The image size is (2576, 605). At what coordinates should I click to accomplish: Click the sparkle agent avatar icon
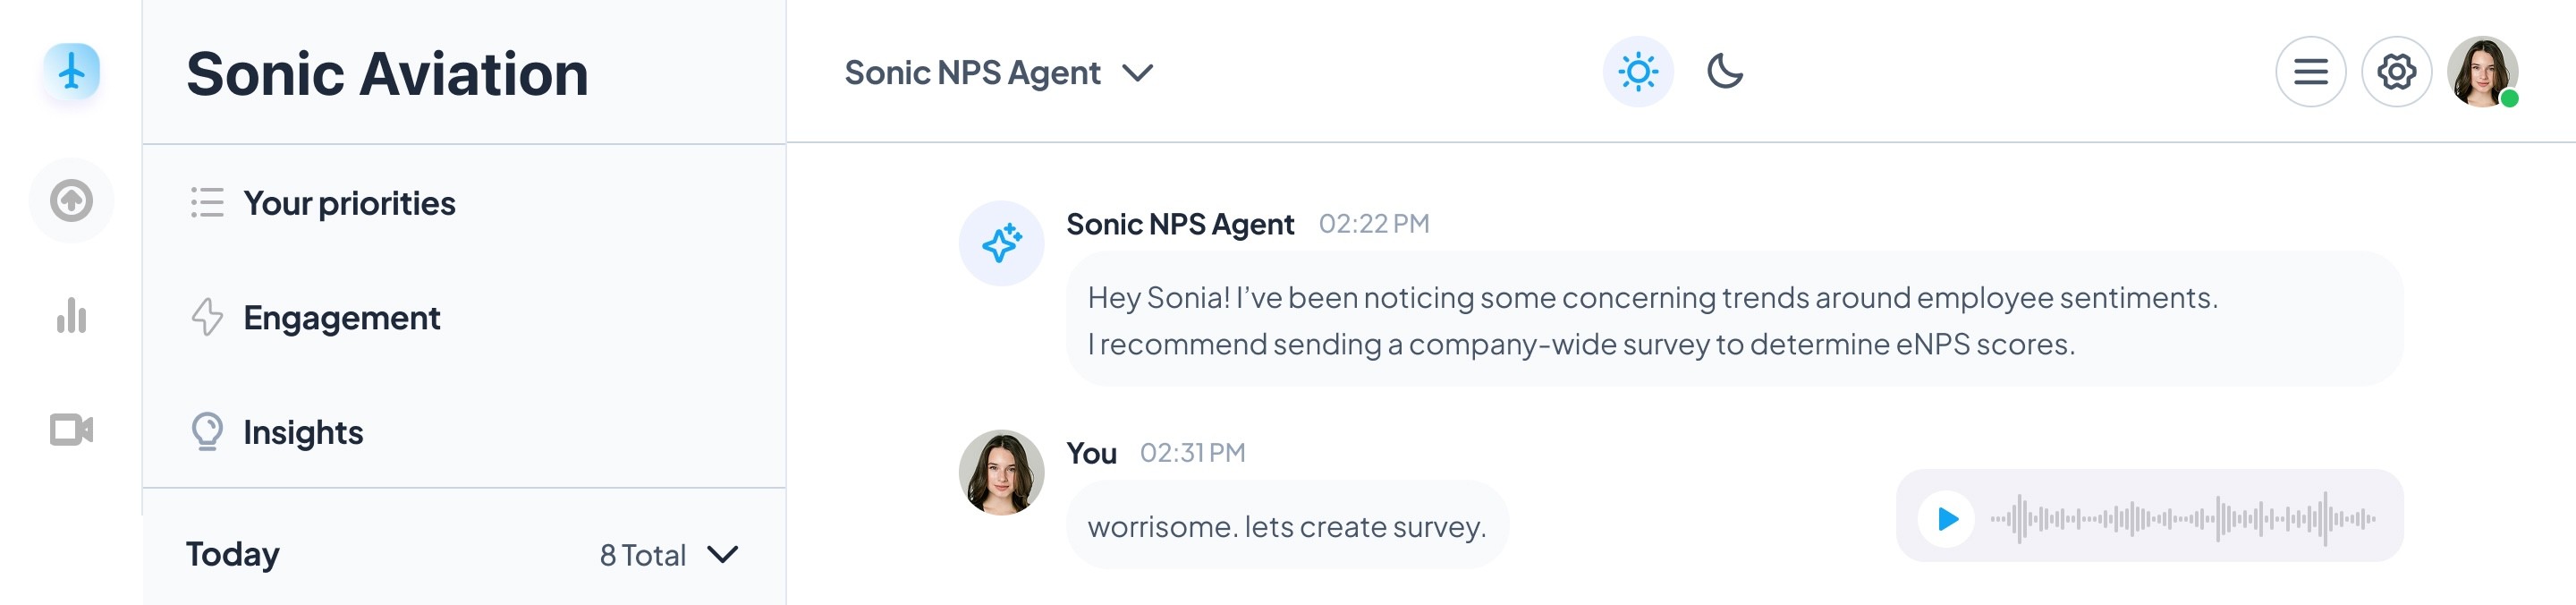coord(1001,244)
